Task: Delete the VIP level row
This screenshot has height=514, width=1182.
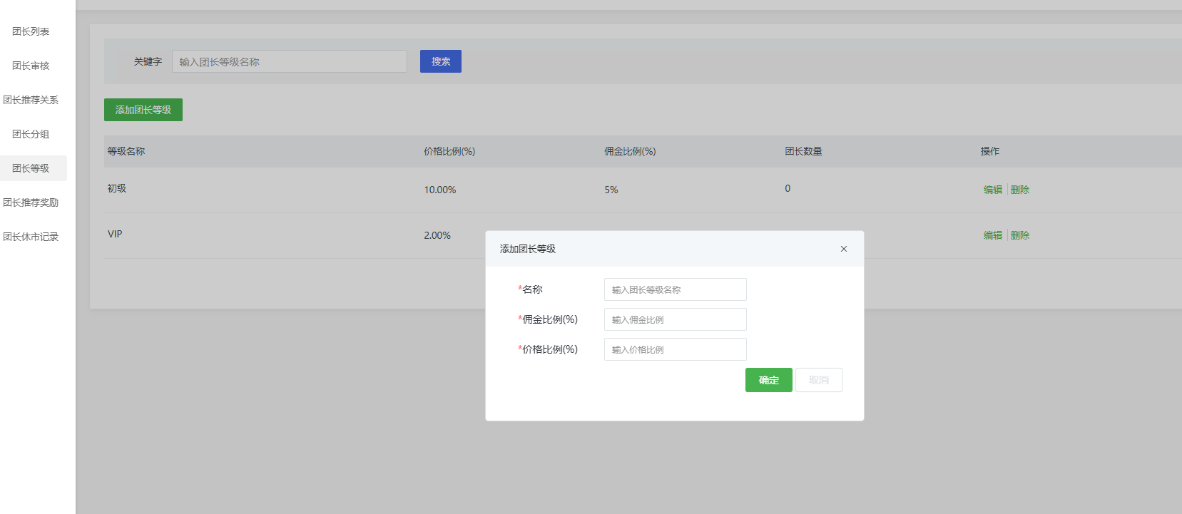Action: (x=1020, y=235)
